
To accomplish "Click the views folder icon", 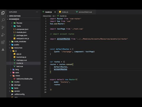I will 13,76.
